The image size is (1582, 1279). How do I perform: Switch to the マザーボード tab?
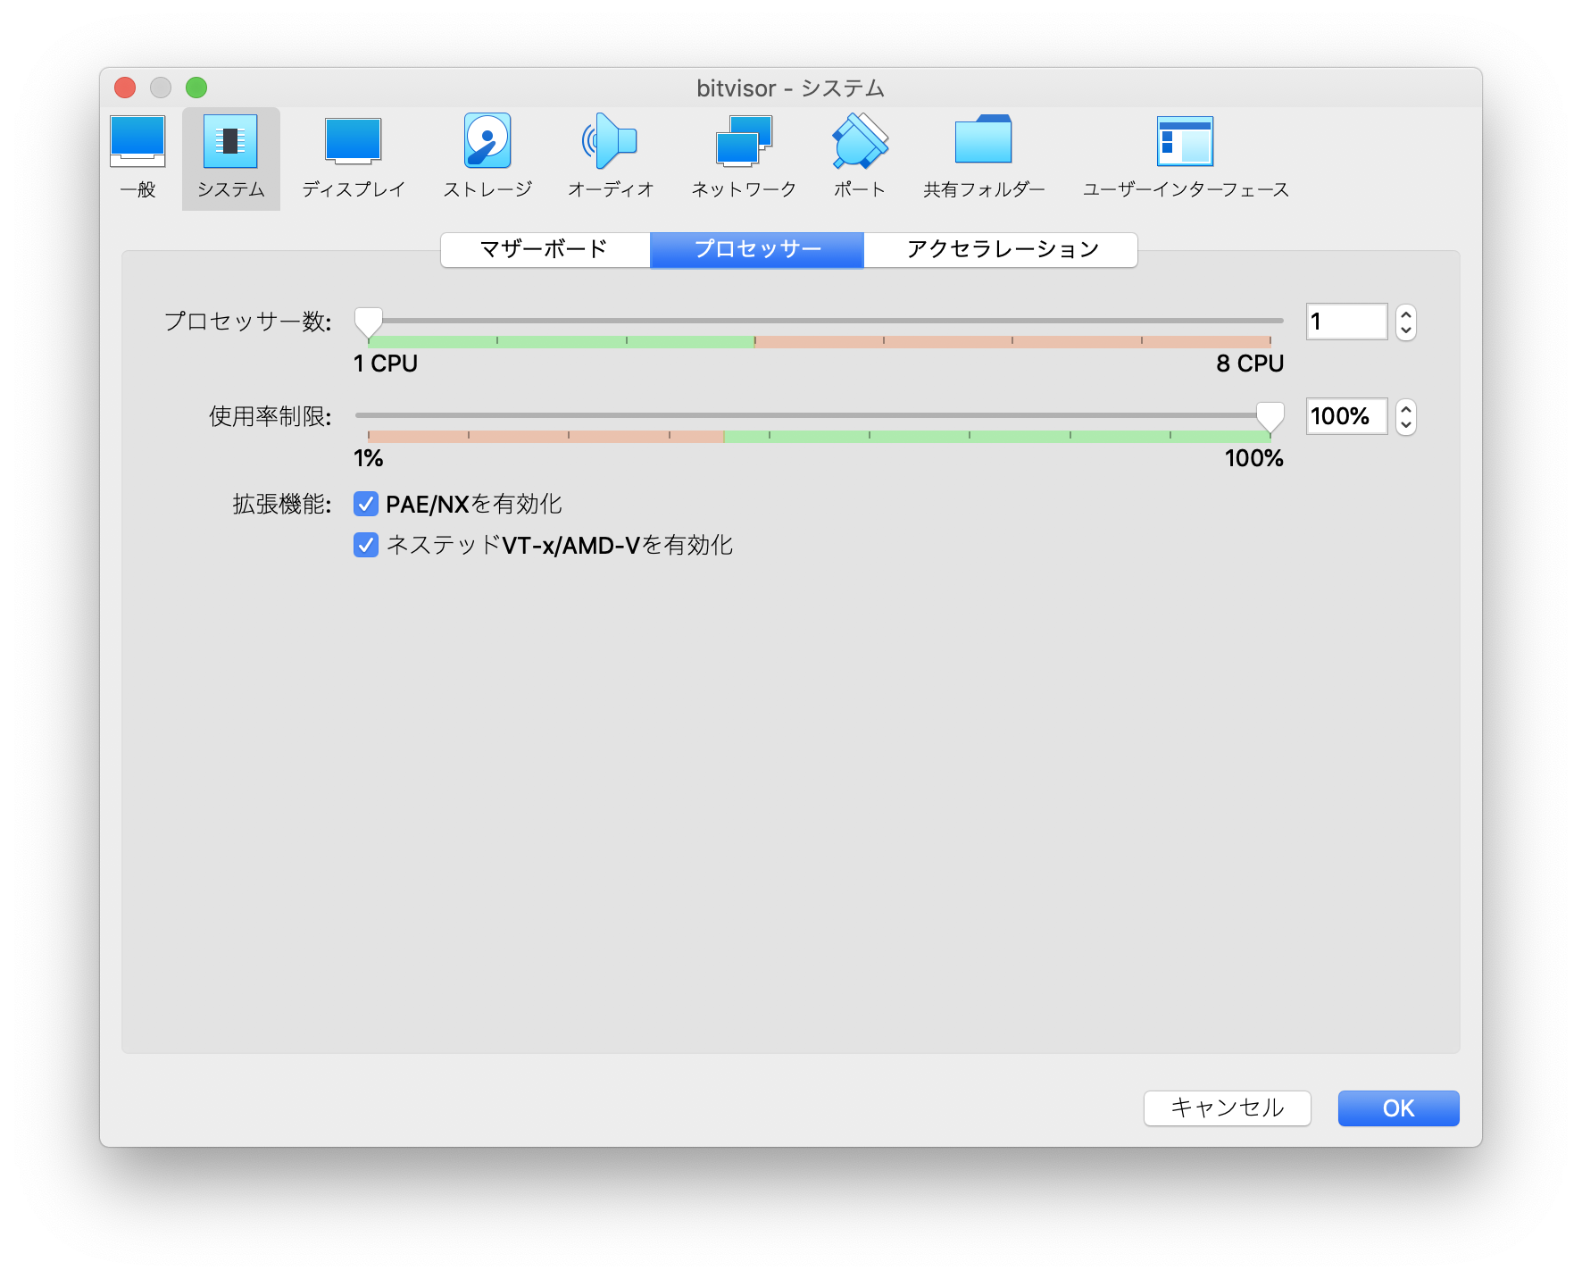[543, 250]
